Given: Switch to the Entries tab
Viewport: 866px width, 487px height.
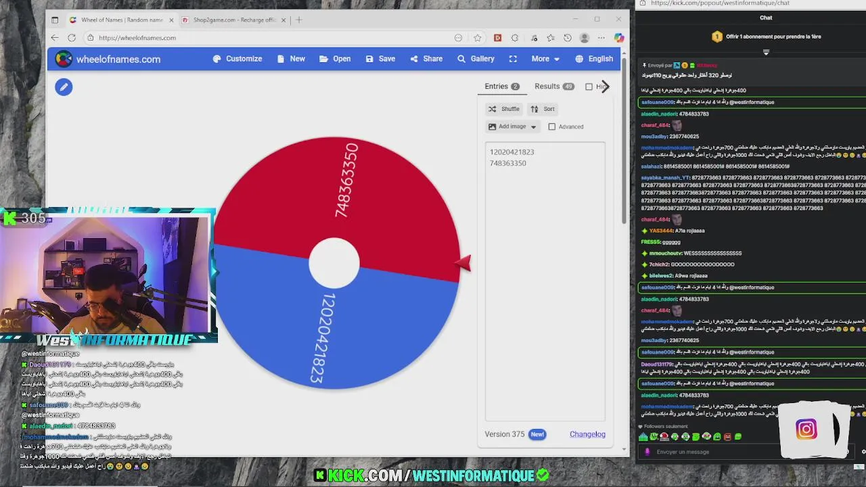Looking at the screenshot, I should pyautogui.click(x=502, y=87).
